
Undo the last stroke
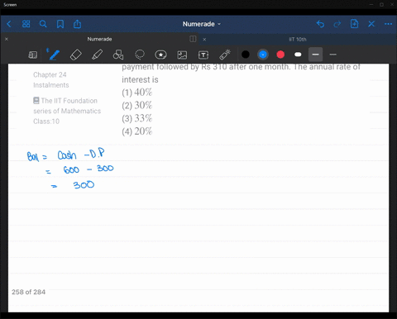(320, 24)
